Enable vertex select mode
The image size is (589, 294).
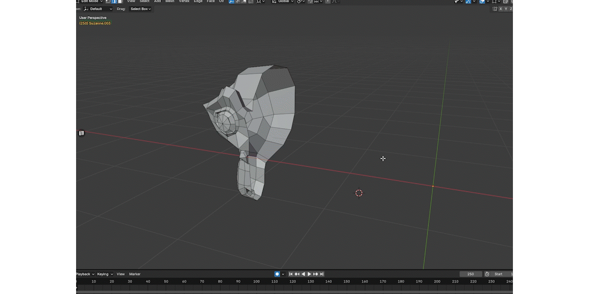(108, 1)
